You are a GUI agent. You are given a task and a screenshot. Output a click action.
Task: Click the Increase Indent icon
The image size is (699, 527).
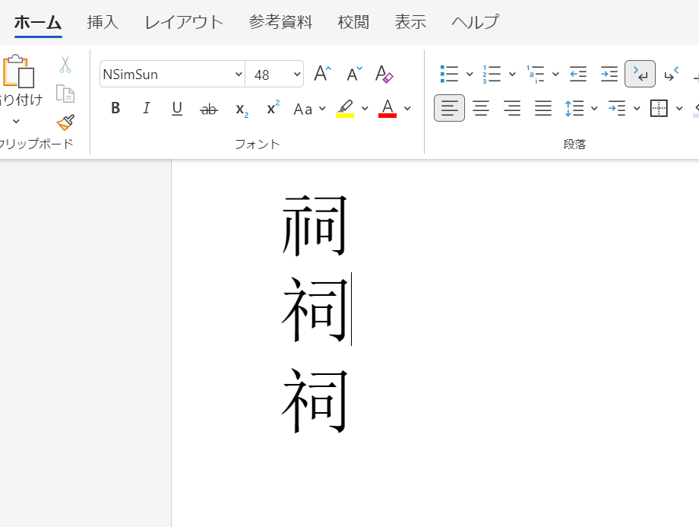(x=609, y=74)
